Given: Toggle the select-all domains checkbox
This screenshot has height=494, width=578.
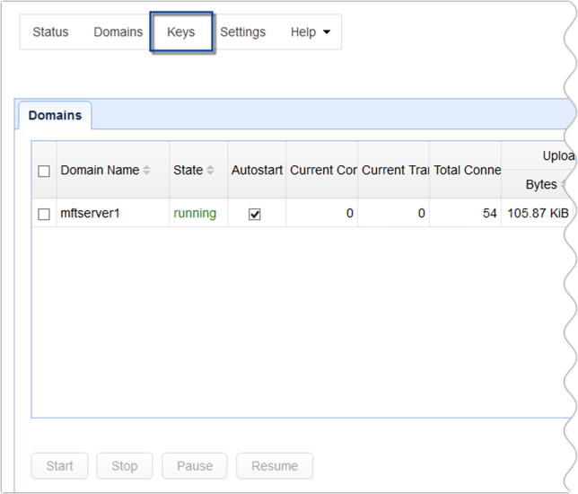Looking at the screenshot, I should coord(44,171).
